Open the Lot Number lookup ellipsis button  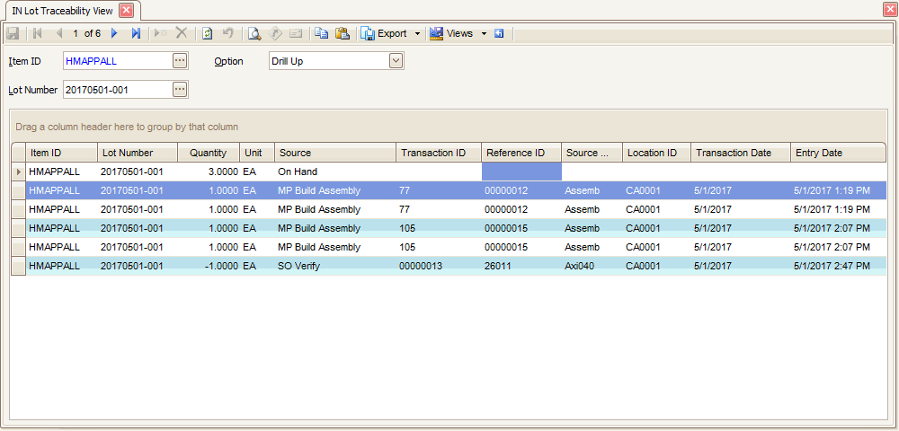point(179,89)
